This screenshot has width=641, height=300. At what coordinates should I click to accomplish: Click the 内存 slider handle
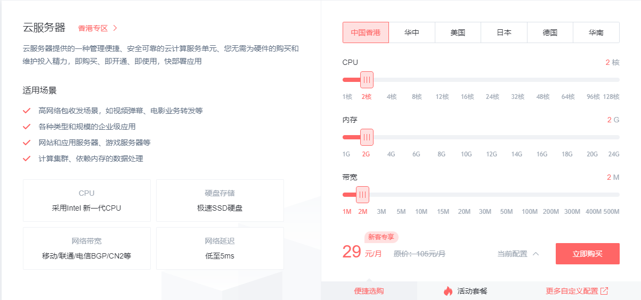tap(367, 137)
